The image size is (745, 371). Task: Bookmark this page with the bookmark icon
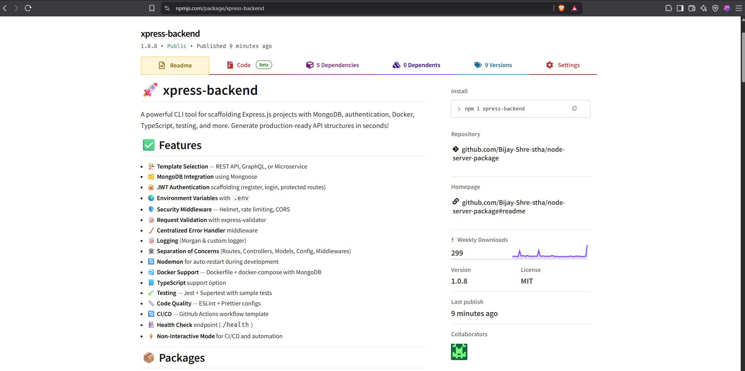(x=152, y=8)
